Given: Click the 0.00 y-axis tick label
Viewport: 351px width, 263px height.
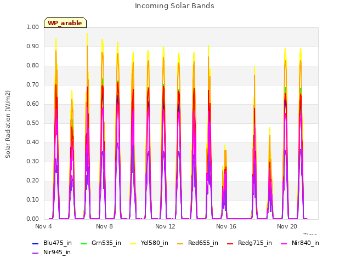Looking at the screenshot, I should click(x=33, y=219).
